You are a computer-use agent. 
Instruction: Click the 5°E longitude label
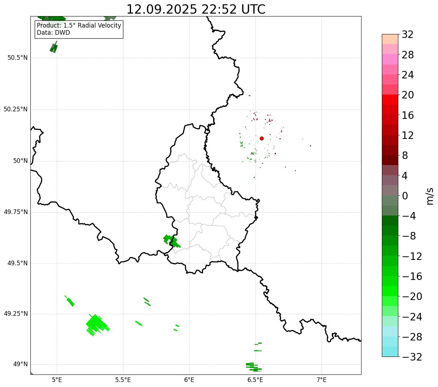tap(57, 380)
